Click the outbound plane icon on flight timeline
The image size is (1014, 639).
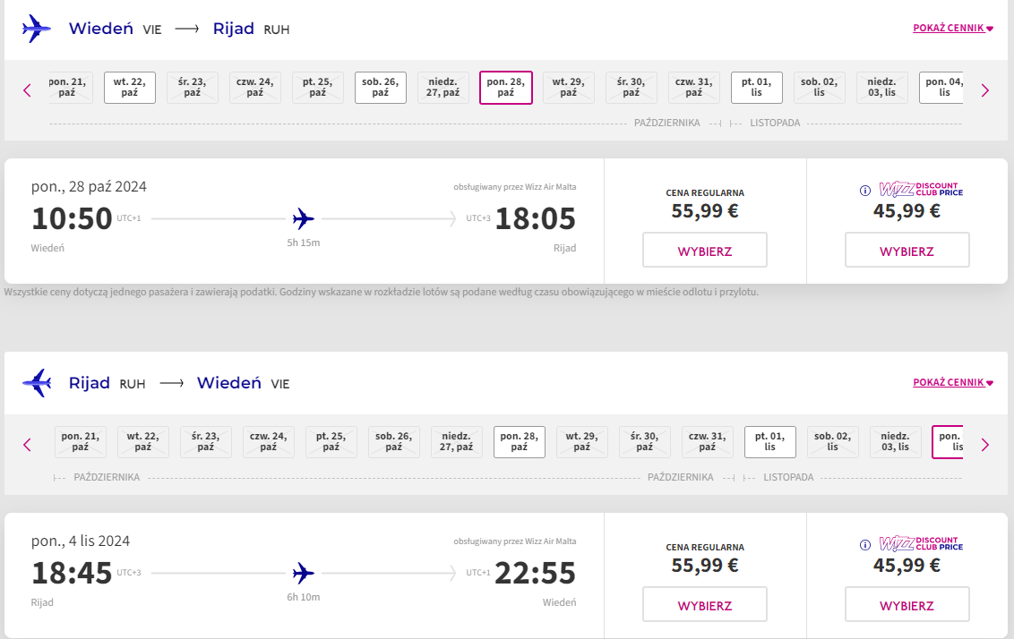coord(304,219)
